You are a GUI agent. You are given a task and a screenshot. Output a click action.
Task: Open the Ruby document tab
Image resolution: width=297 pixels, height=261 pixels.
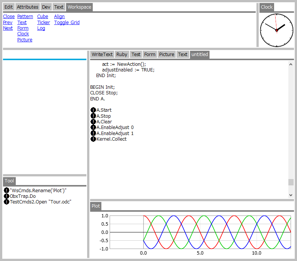[122, 55]
